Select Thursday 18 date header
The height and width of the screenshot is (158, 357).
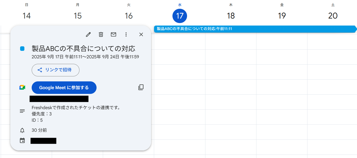(x=231, y=16)
